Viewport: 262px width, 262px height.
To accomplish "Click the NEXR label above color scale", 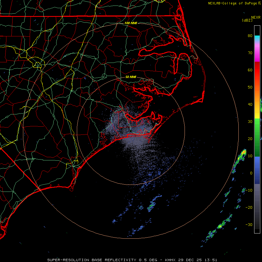I will click(x=256, y=17).
